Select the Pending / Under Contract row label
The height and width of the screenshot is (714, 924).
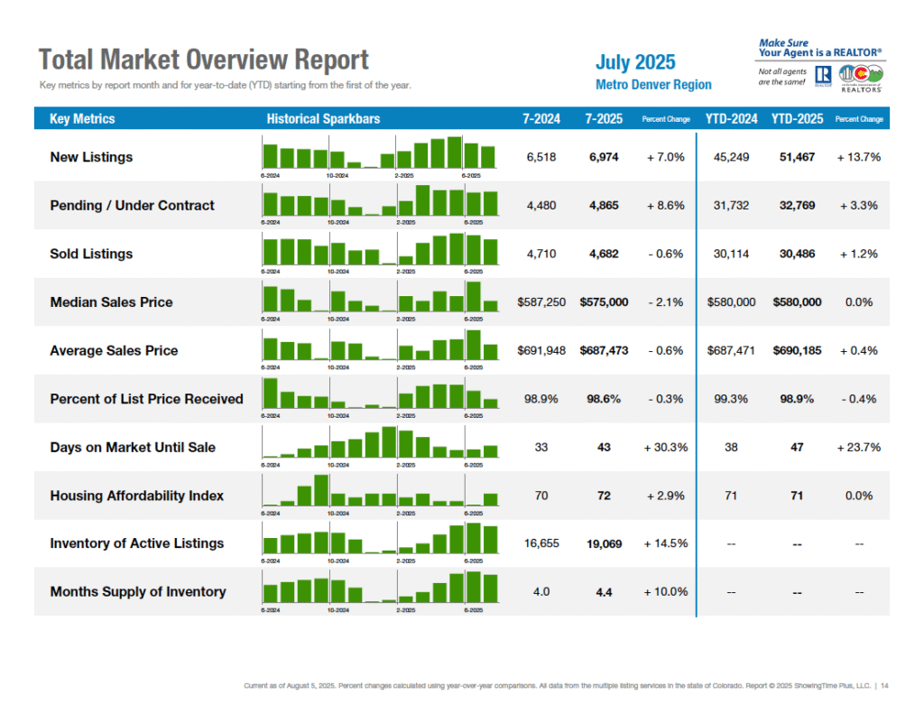132,206
